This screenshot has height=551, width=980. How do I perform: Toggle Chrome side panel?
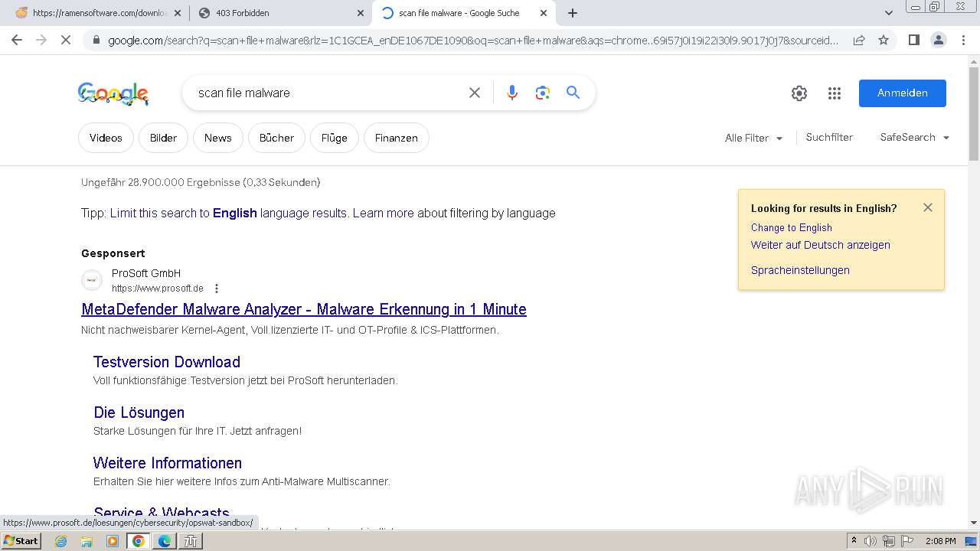coord(913,40)
